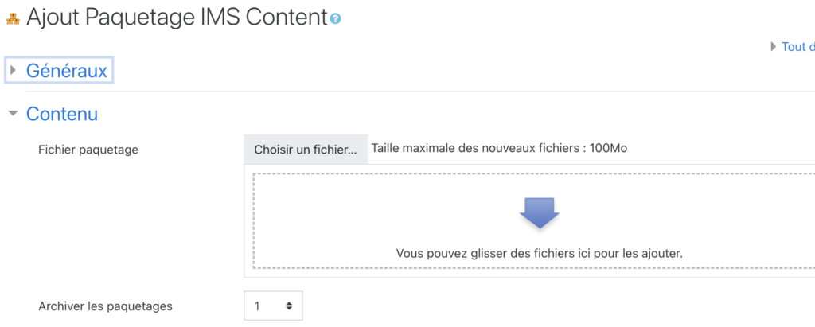Click the Archiver les paquetages label
Screen dimensions: 815x327
pos(106,306)
